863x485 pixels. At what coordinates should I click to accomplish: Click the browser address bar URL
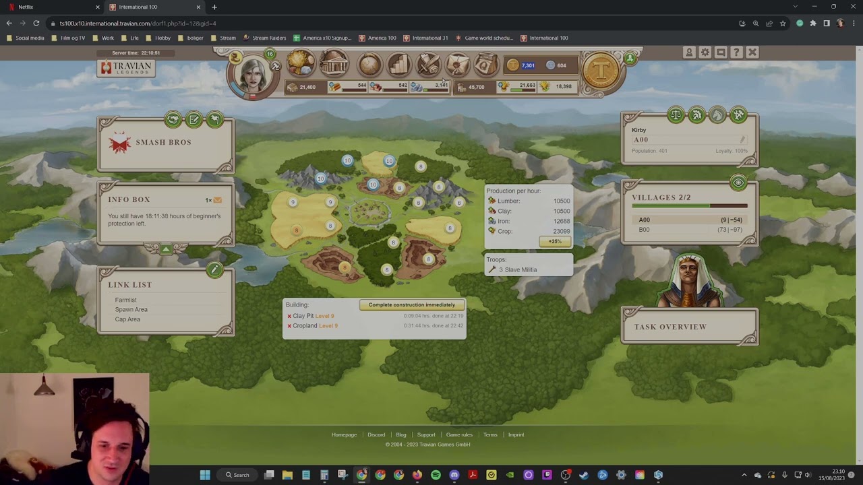click(x=138, y=24)
